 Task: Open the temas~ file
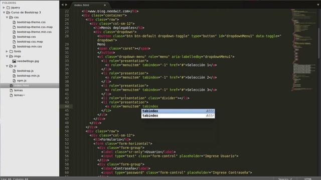point(19,95)
